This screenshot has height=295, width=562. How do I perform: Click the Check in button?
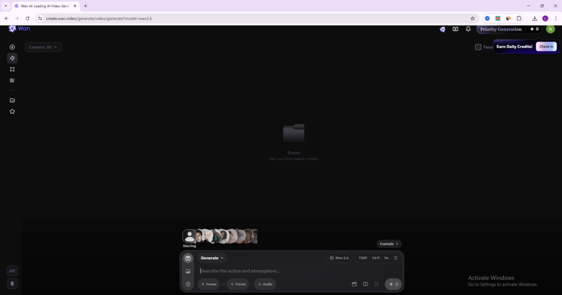(546, 47)
